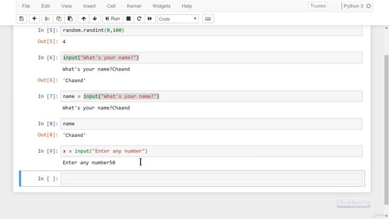The height and width of the screenshot is (219, 389).
Task: Select the output text 'Enter any number50'
Action: point(89,162)
